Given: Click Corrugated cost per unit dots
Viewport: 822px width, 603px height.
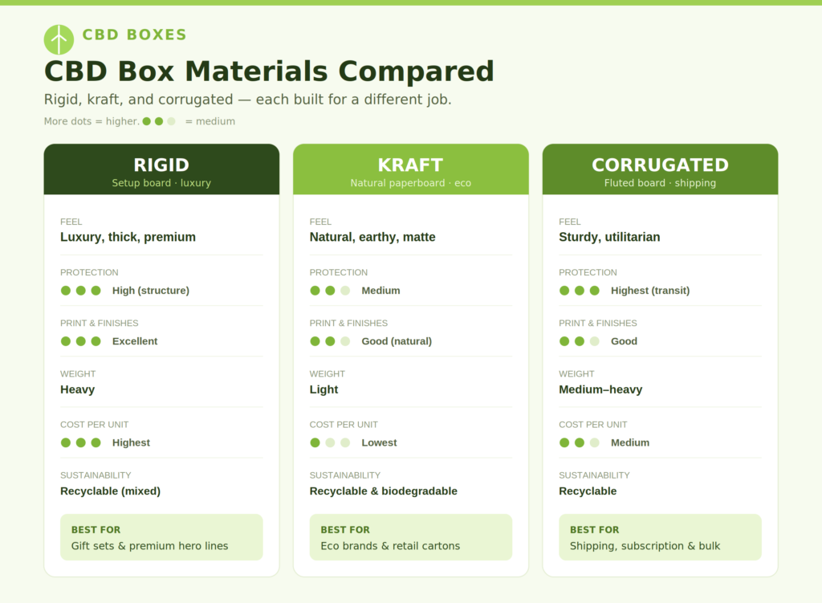Looking at the screenshot, I should (580, 442).
